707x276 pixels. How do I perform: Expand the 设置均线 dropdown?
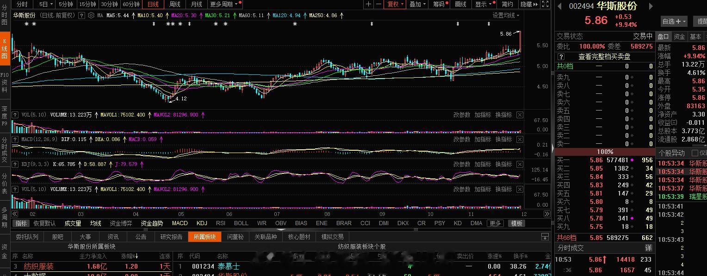coord(506,15)
